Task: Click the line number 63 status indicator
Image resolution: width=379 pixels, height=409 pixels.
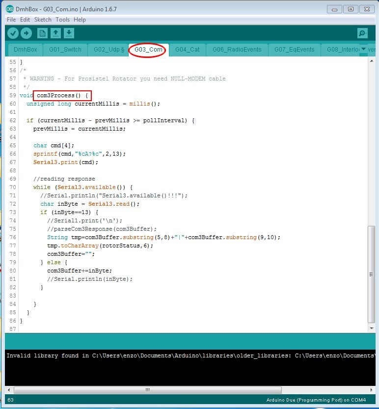Action: click(10, 400)
